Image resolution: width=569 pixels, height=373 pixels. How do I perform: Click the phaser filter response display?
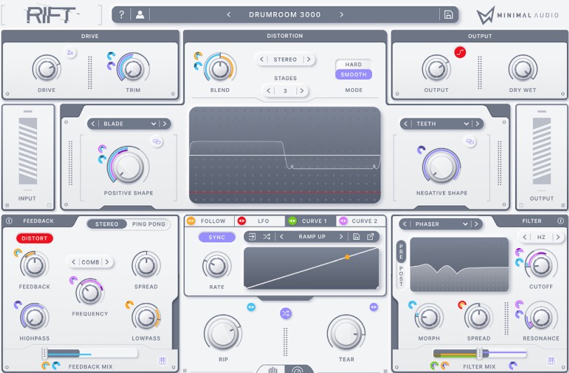pos(459,264)
